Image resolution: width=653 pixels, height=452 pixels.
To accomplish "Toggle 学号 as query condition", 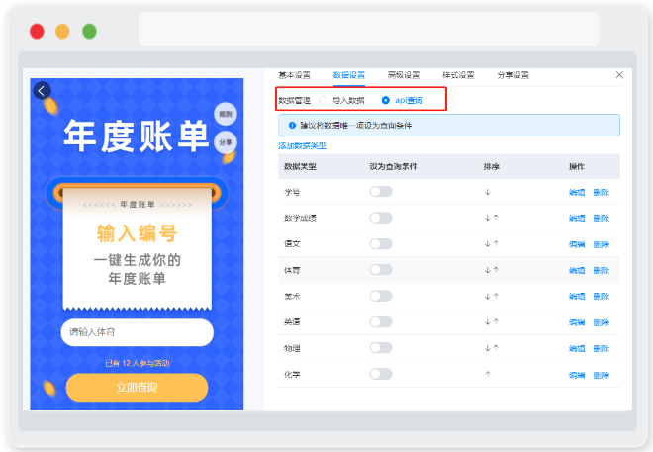I will pos(381,192).
